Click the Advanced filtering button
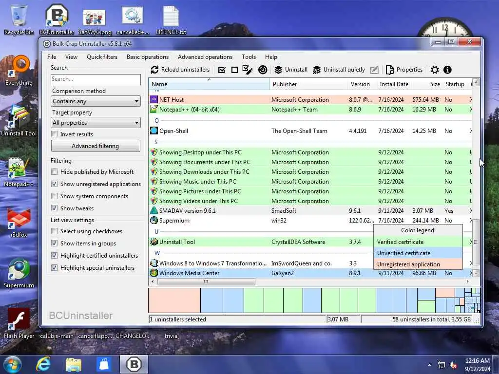Image resolution: width=499 pixels, height=374 pixels. click(x=96, y=146)
